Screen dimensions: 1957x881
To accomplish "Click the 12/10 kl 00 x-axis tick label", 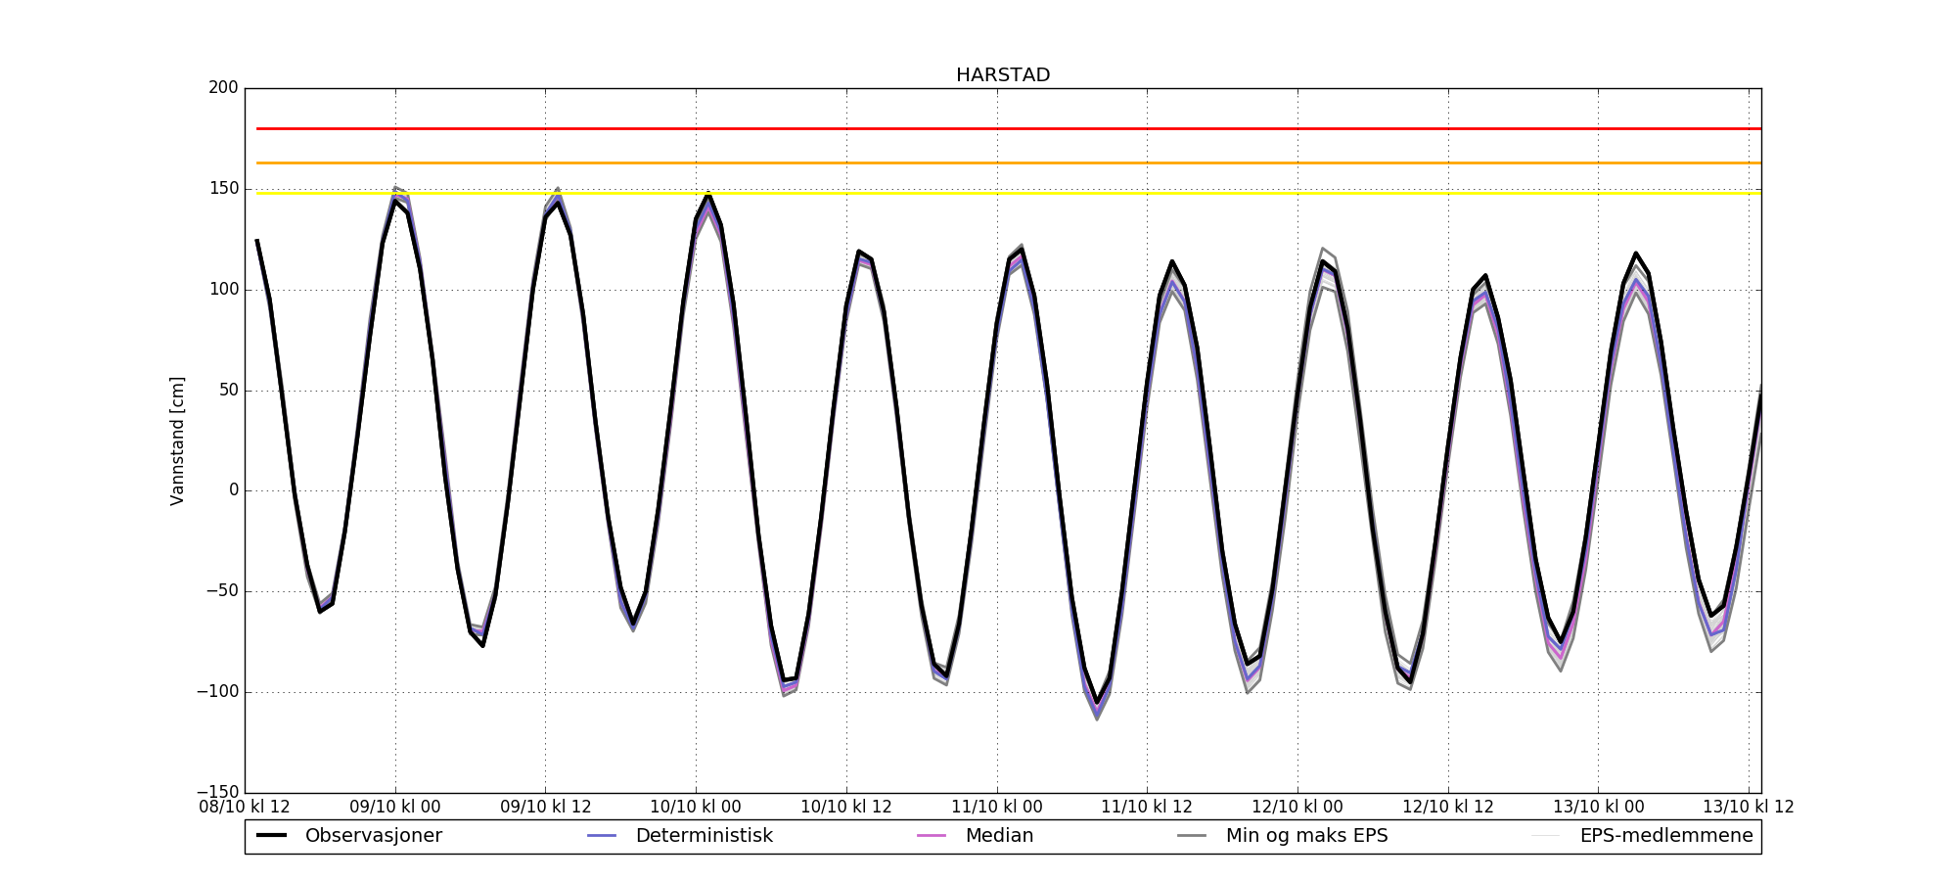I will tap(1297, 808).
